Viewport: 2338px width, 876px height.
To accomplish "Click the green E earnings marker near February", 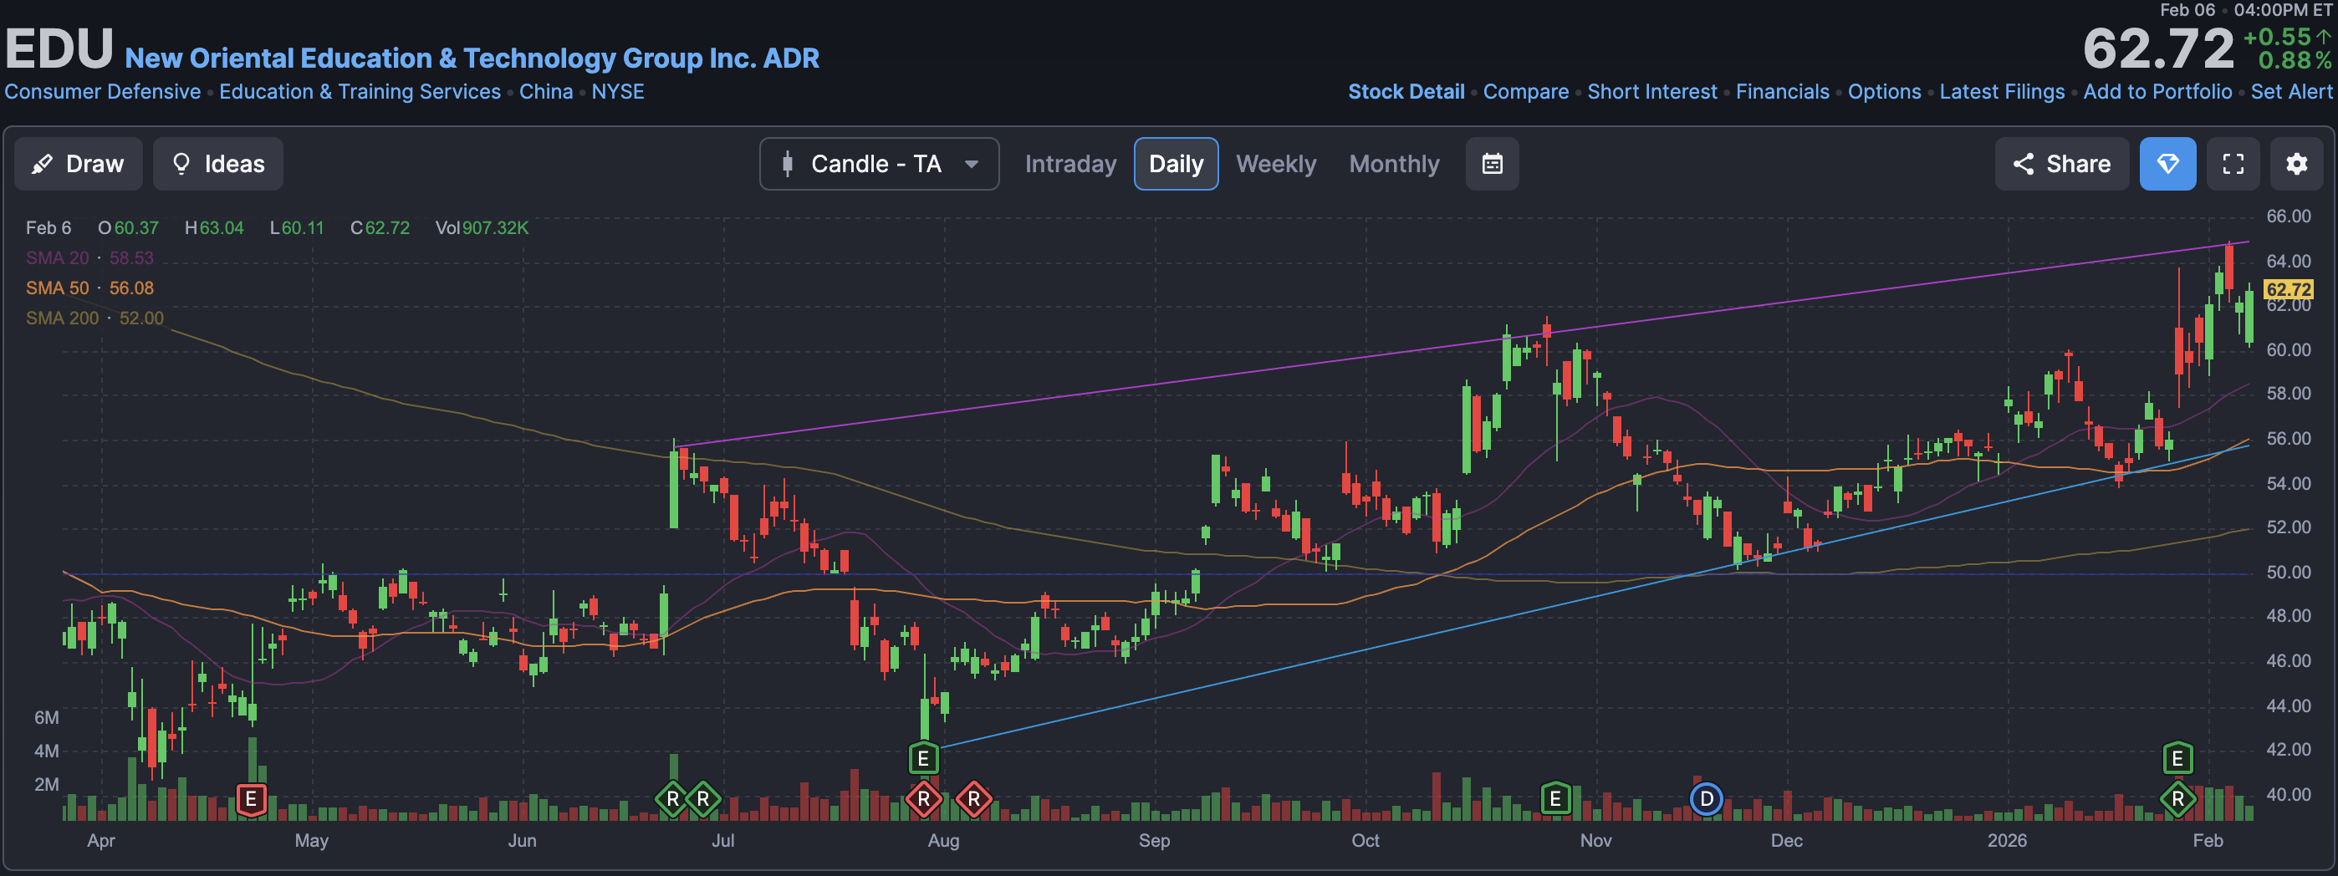I will 2177,758.
